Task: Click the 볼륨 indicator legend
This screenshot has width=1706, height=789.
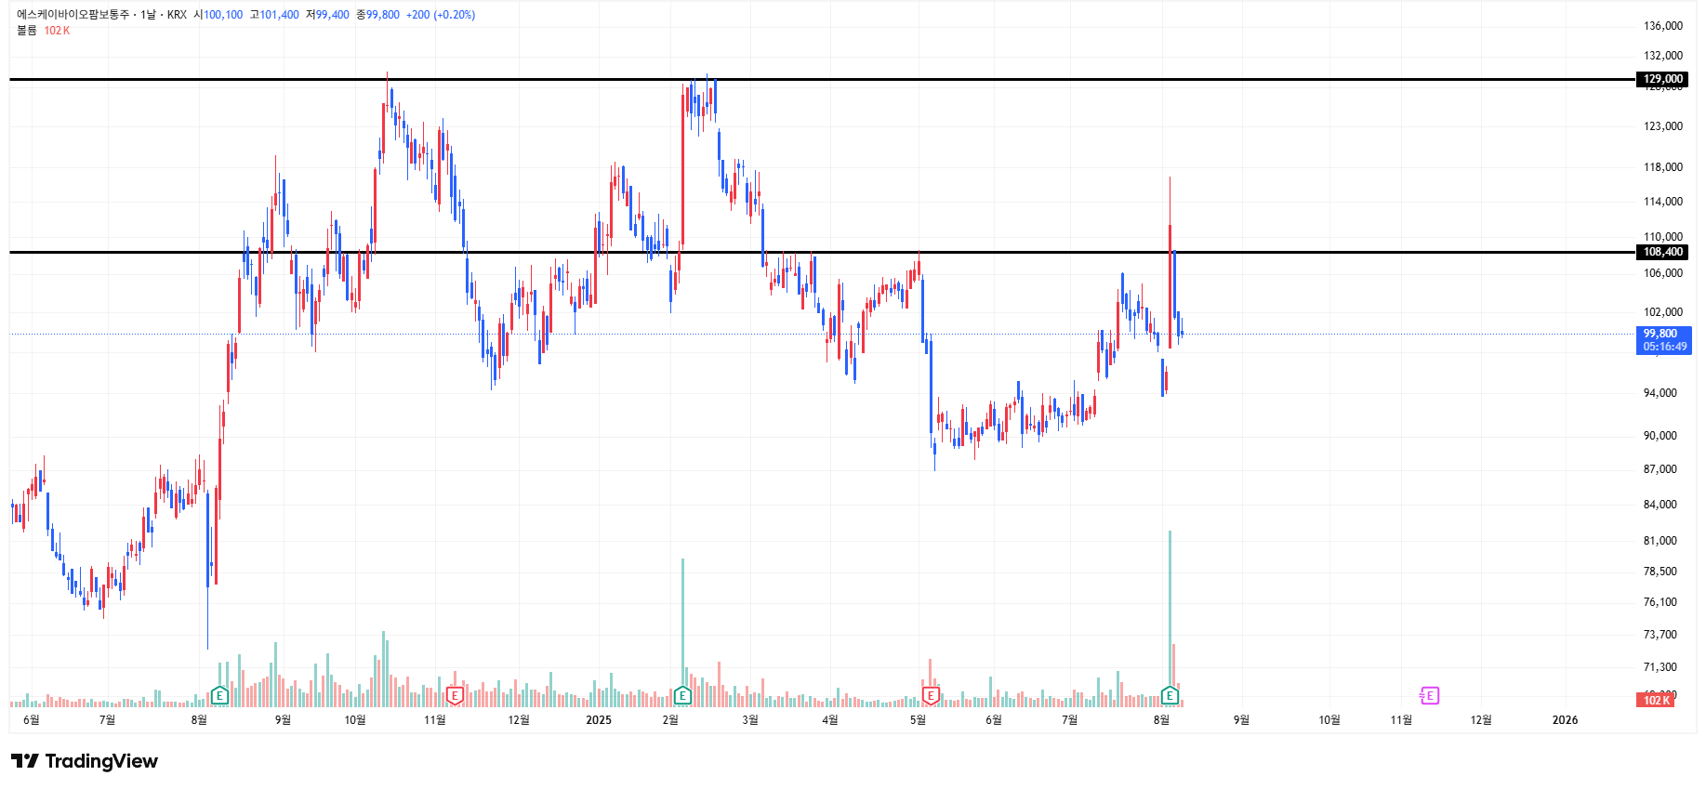Action: click(27, 31)
